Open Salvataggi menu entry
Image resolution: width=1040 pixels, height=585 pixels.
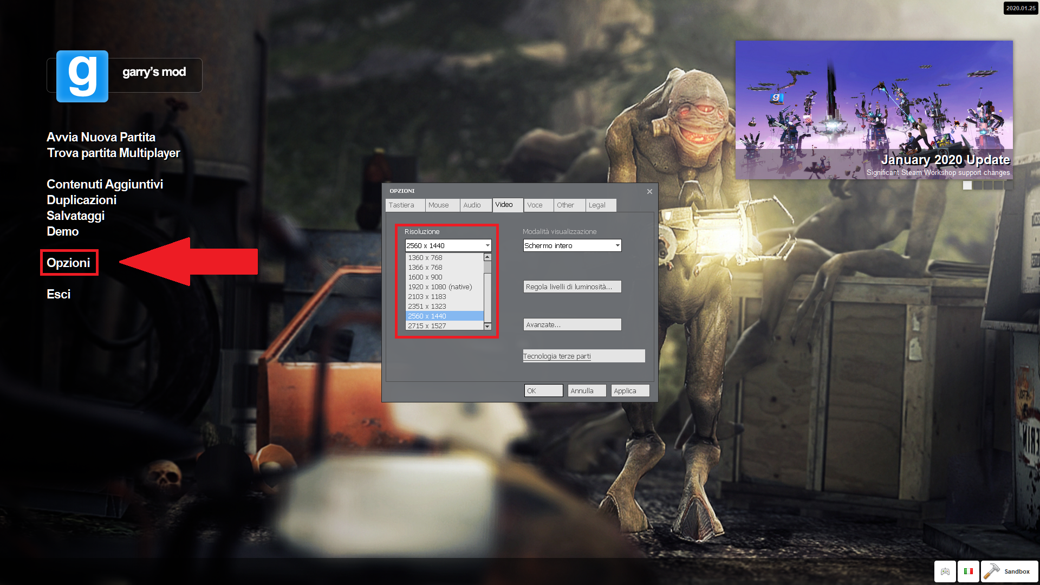click(x=75, y=216)
